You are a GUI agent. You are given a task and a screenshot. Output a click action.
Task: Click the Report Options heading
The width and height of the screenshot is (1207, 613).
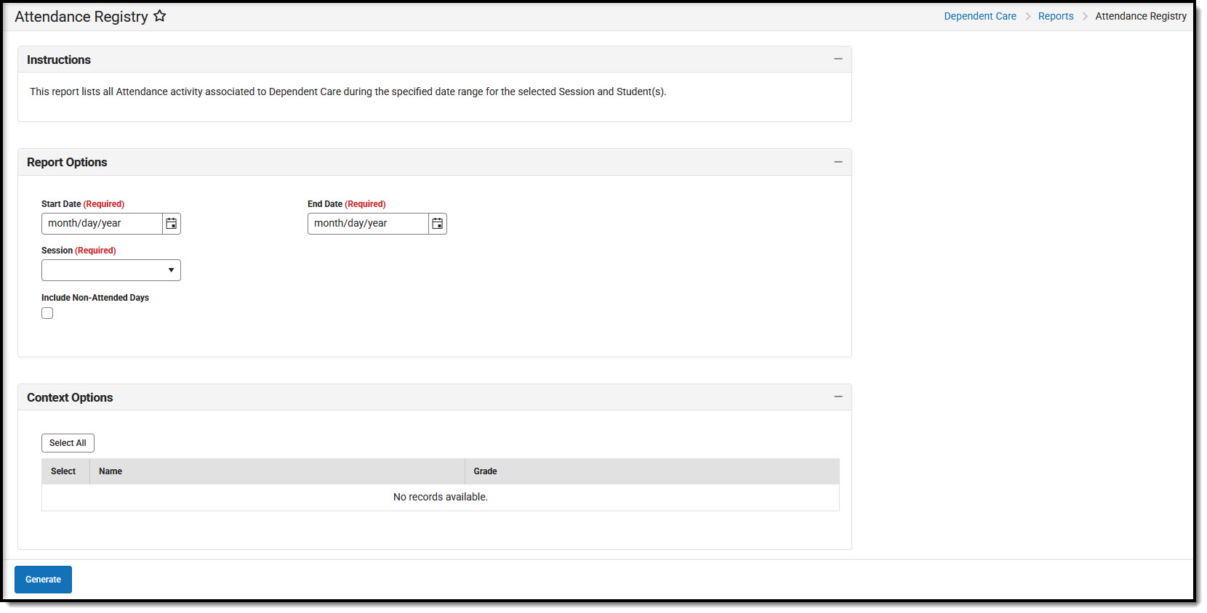tap(67, 162)
